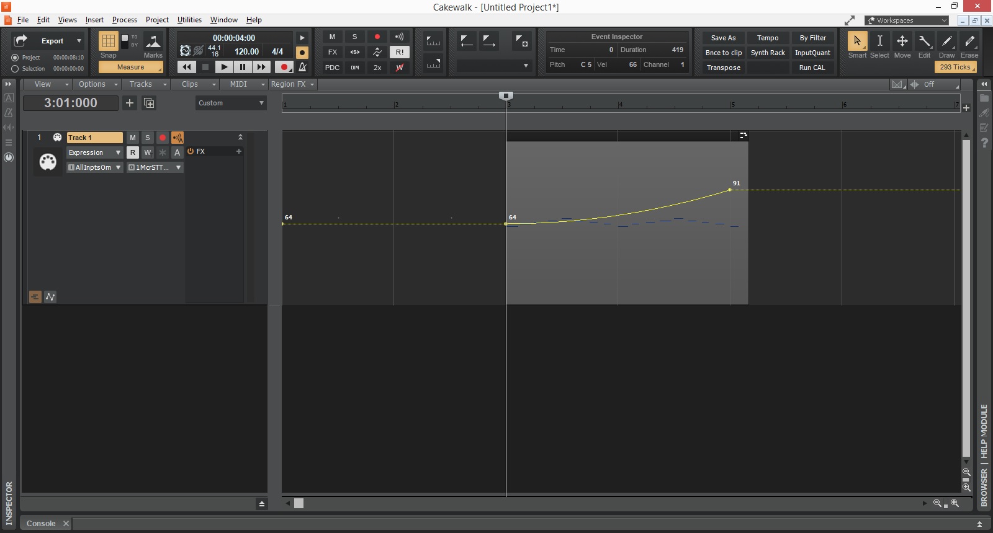
Task: Rewind to start using the rewind button
Action: click(187, 67)
